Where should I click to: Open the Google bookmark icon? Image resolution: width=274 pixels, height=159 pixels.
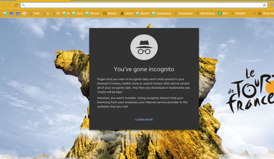coord(24,13)
